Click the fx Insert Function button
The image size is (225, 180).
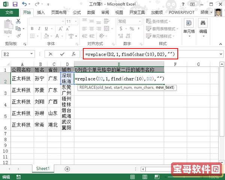tap(73, 54)
